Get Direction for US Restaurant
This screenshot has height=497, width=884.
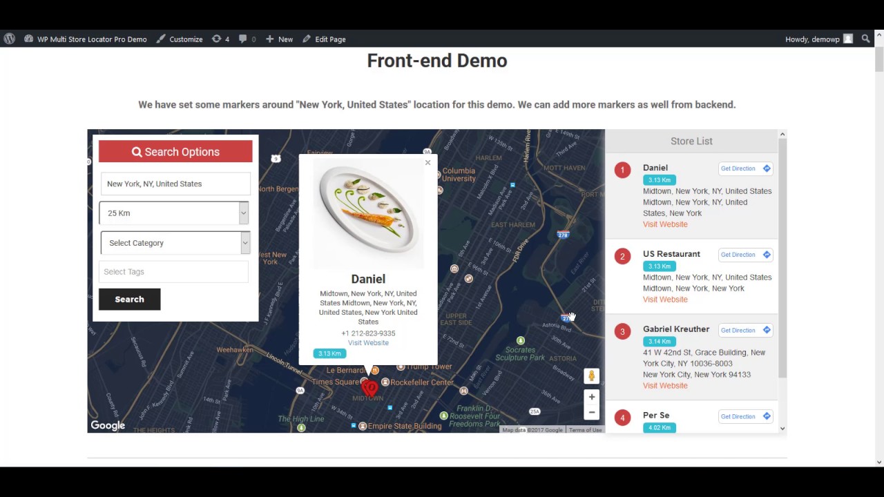745,255
